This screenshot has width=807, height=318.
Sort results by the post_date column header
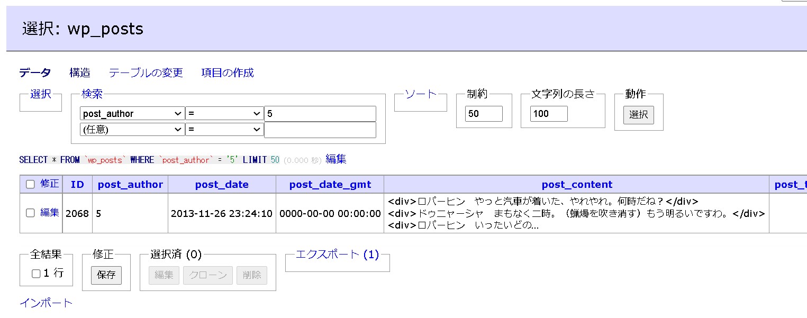pyautogui.click(x=221, y=184)
